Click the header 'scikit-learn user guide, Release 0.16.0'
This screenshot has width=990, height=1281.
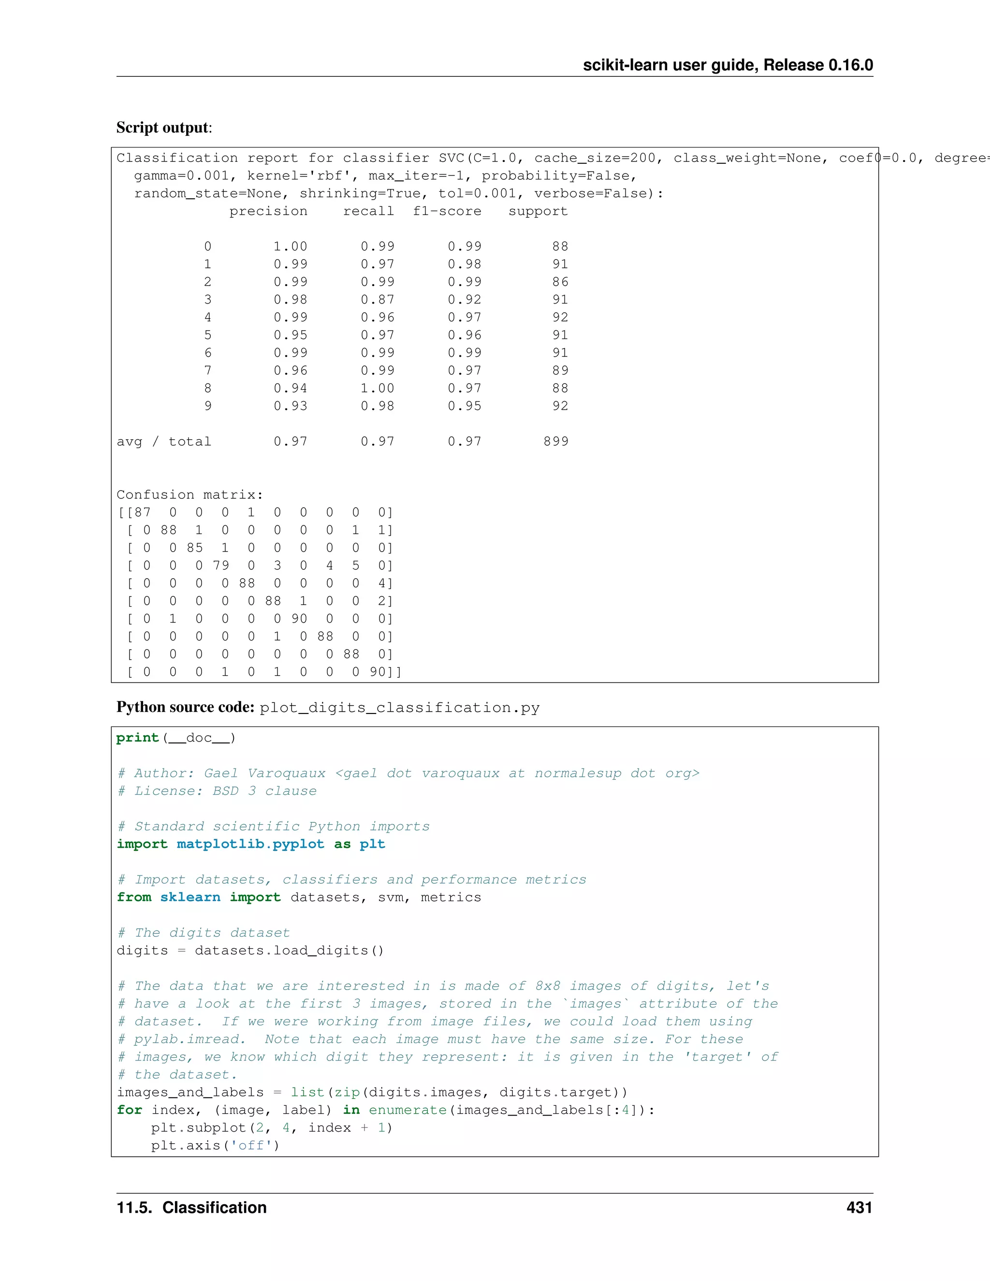click(x=728, y=65)
